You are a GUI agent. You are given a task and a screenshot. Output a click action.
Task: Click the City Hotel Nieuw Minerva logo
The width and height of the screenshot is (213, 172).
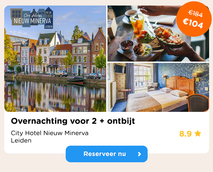click(x=32, y=18)
